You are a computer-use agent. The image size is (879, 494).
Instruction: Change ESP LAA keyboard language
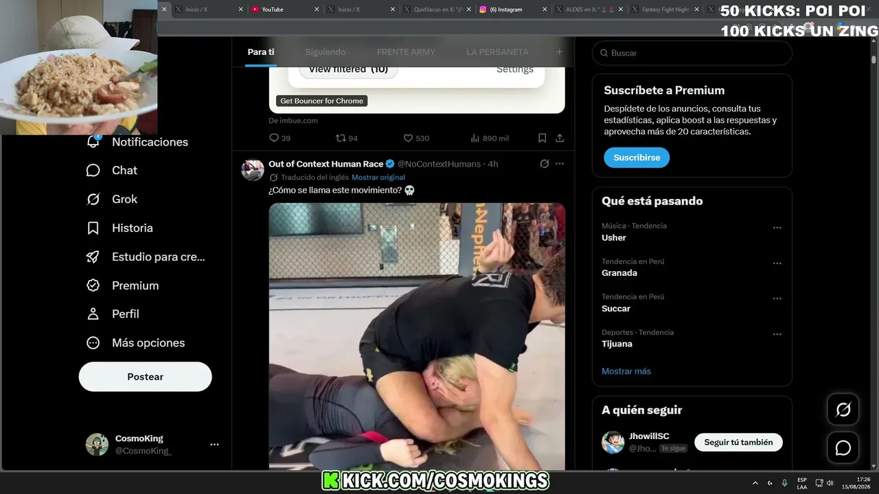802,483
